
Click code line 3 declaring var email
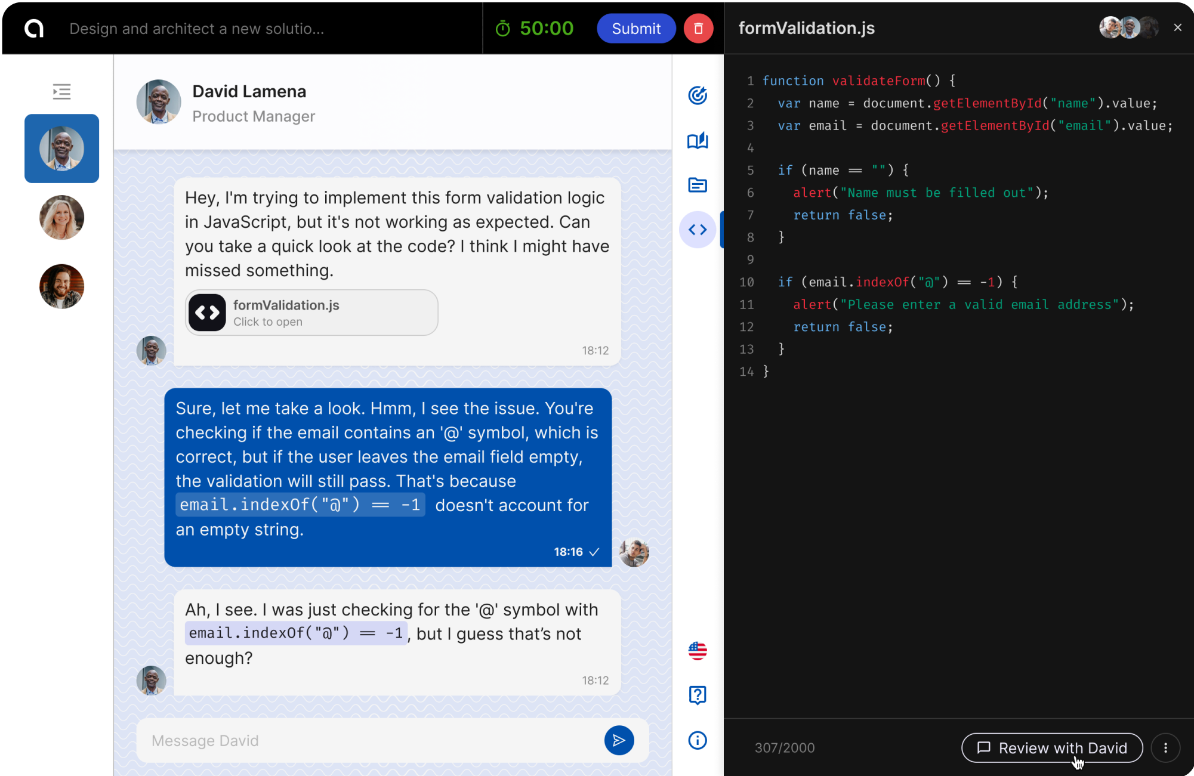975,126
